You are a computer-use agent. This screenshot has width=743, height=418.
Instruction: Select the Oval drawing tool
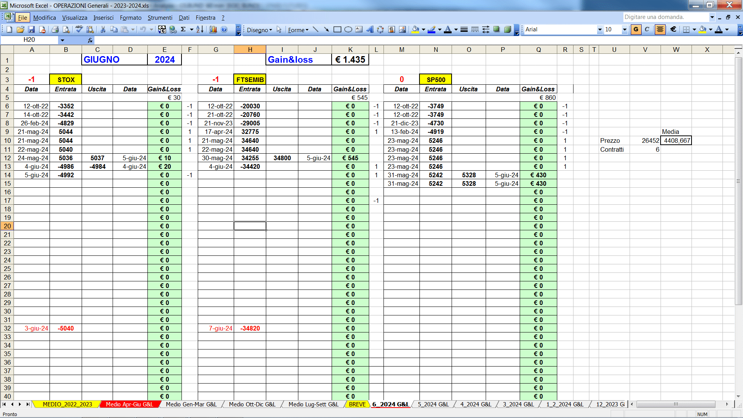point(348,29)
